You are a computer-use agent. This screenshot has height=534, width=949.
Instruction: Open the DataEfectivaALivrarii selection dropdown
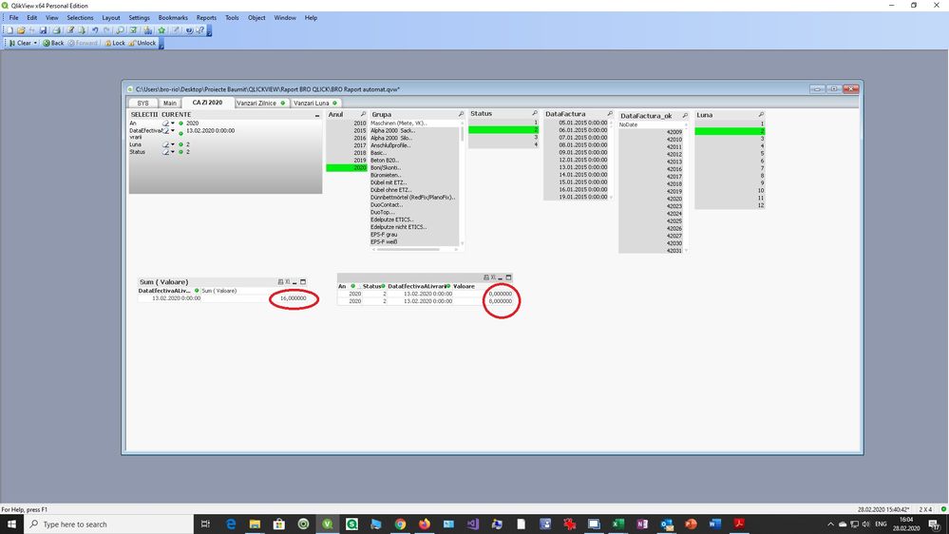tap(173, 130)
